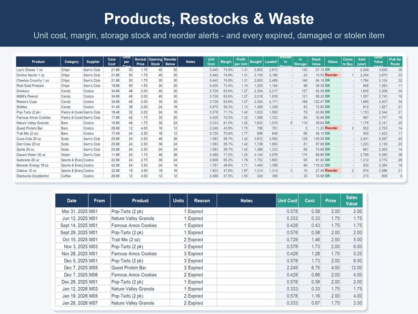Click the Normal Price column header
The width and height of the screenshot is (418, 314).
tap(141, 62)
